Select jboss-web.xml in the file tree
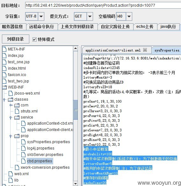This screenshot has width=181, height=186. [x=27, y=93]
